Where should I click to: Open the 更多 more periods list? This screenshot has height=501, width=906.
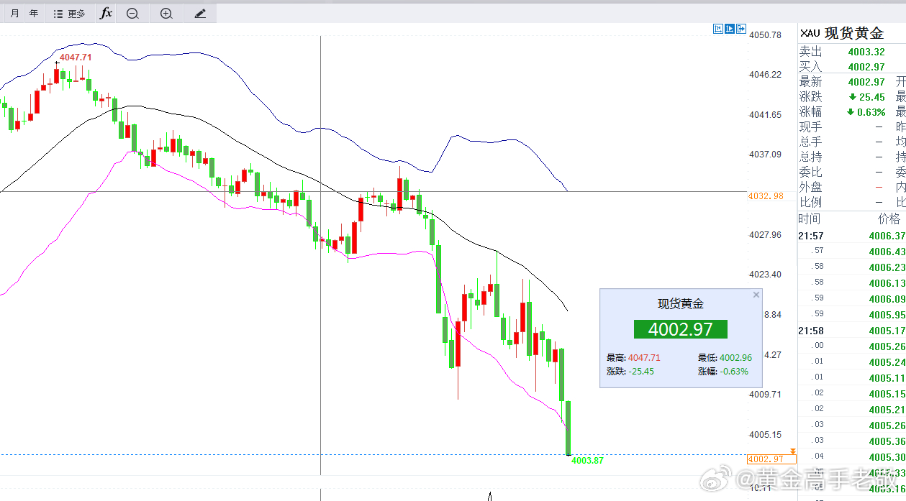[x=70, y=13]
